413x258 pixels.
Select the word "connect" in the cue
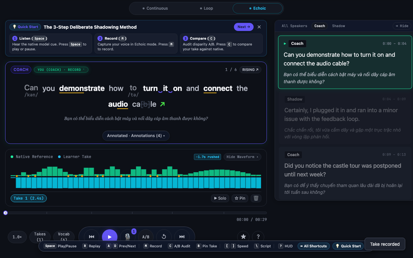click(218, 88)
